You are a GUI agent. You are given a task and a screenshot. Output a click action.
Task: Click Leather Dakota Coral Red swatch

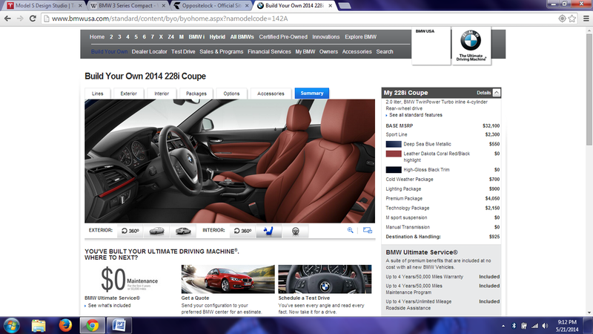click(x=394, y=154)
